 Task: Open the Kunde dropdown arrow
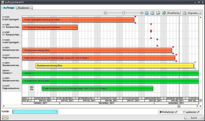pyautogui.click(x=56, y=112)
